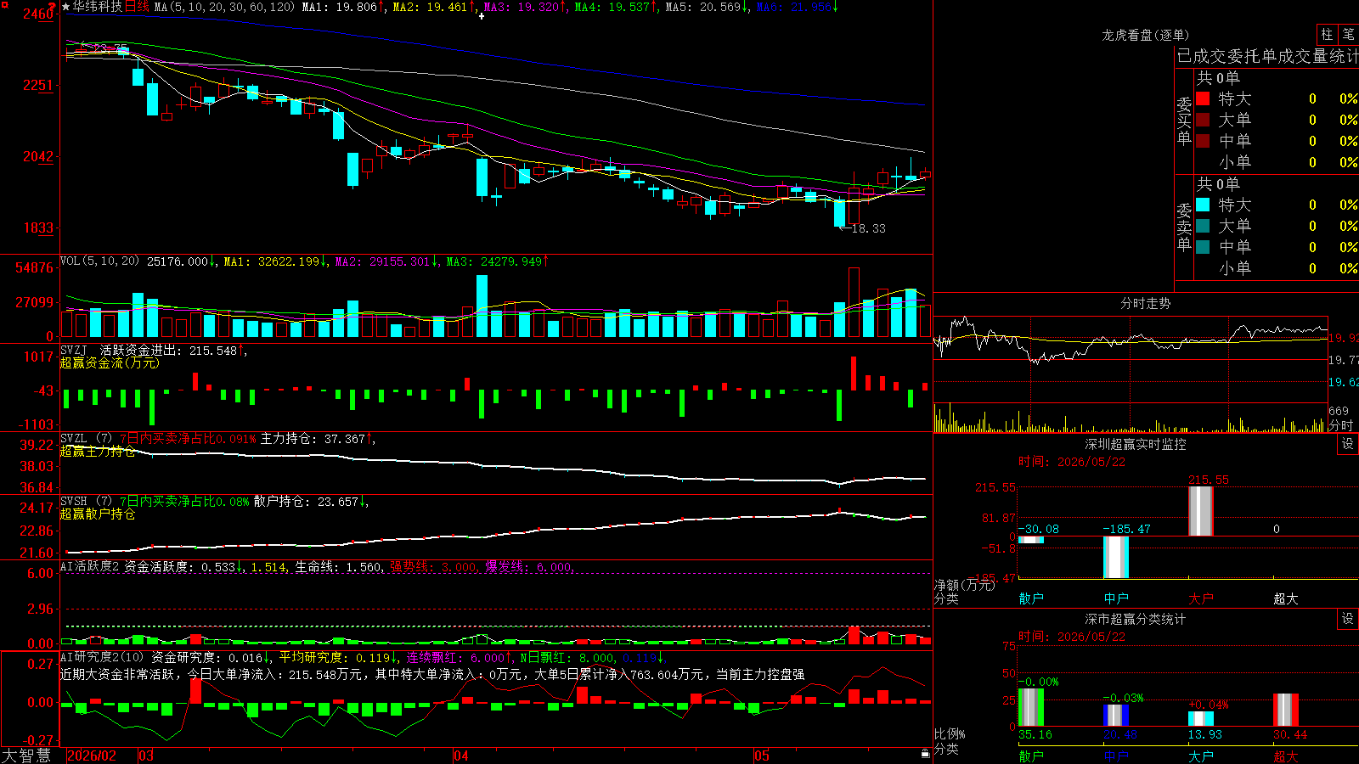Viewport: 1359px width, 764px height.
Task: Click the VOL(5,10,20) indicator title
Action: (99, 261)
